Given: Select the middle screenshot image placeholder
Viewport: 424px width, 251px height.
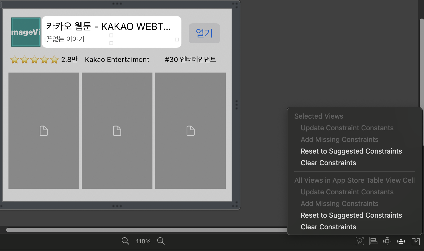Looking at the screenshot, I should click(117, 131).
